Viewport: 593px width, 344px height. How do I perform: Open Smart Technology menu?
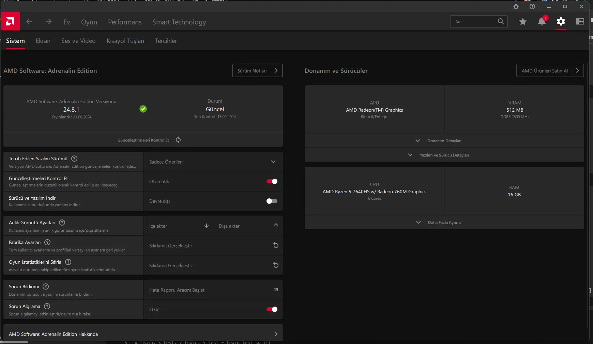point(179,22)
